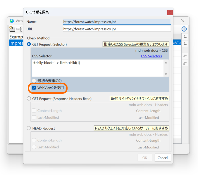This screenshot has width=198, height=175.
Task: Click the 'mdn web docs - CSS' label
Action: click(x=151, y=51)
